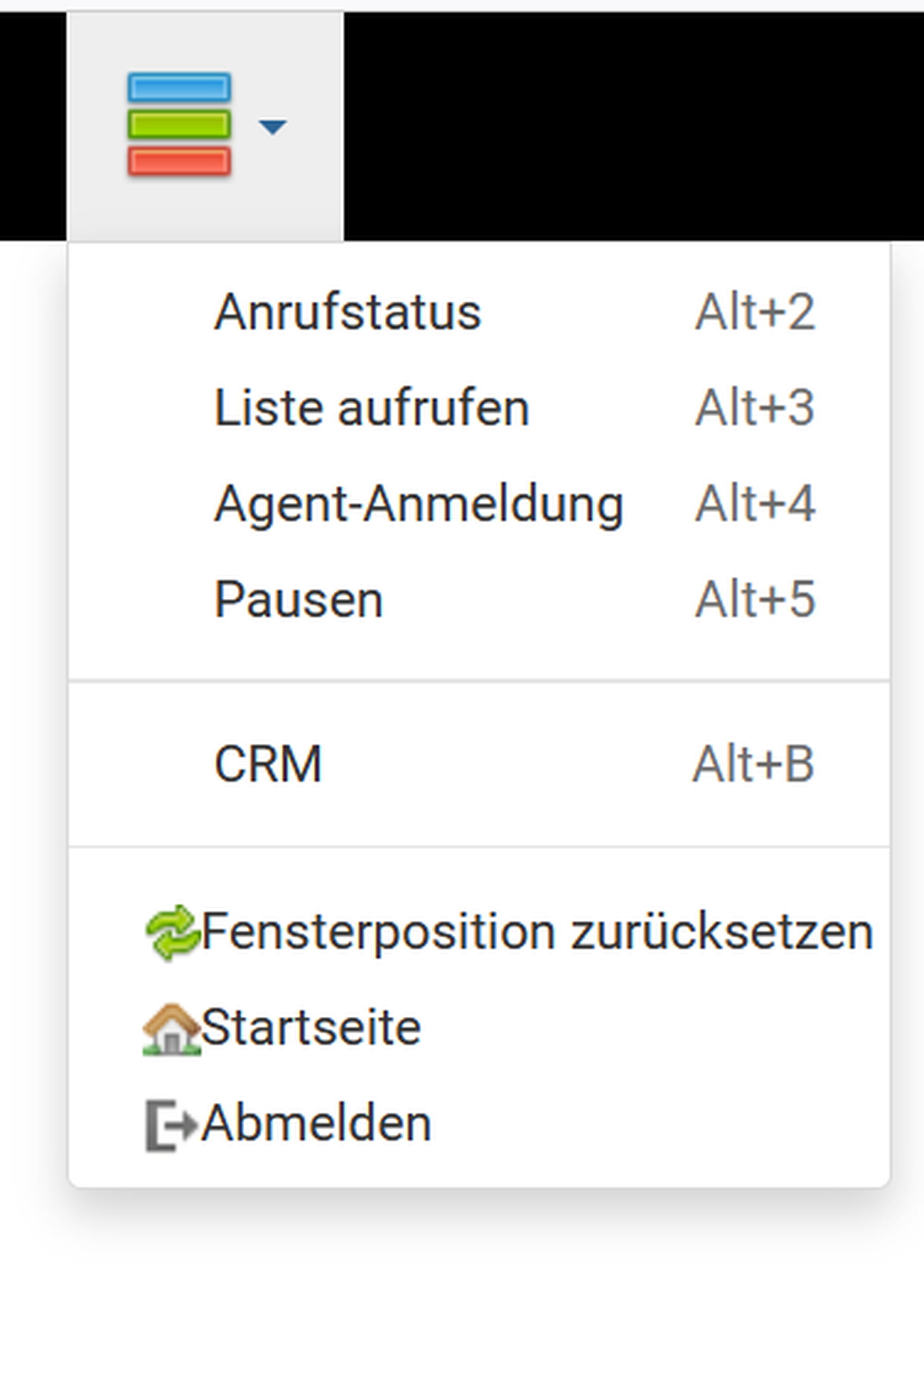Screen dimensions: 924x1379
Task: Choose Pausen menu item
Action: pyautogui.click(x=299, y=600)
